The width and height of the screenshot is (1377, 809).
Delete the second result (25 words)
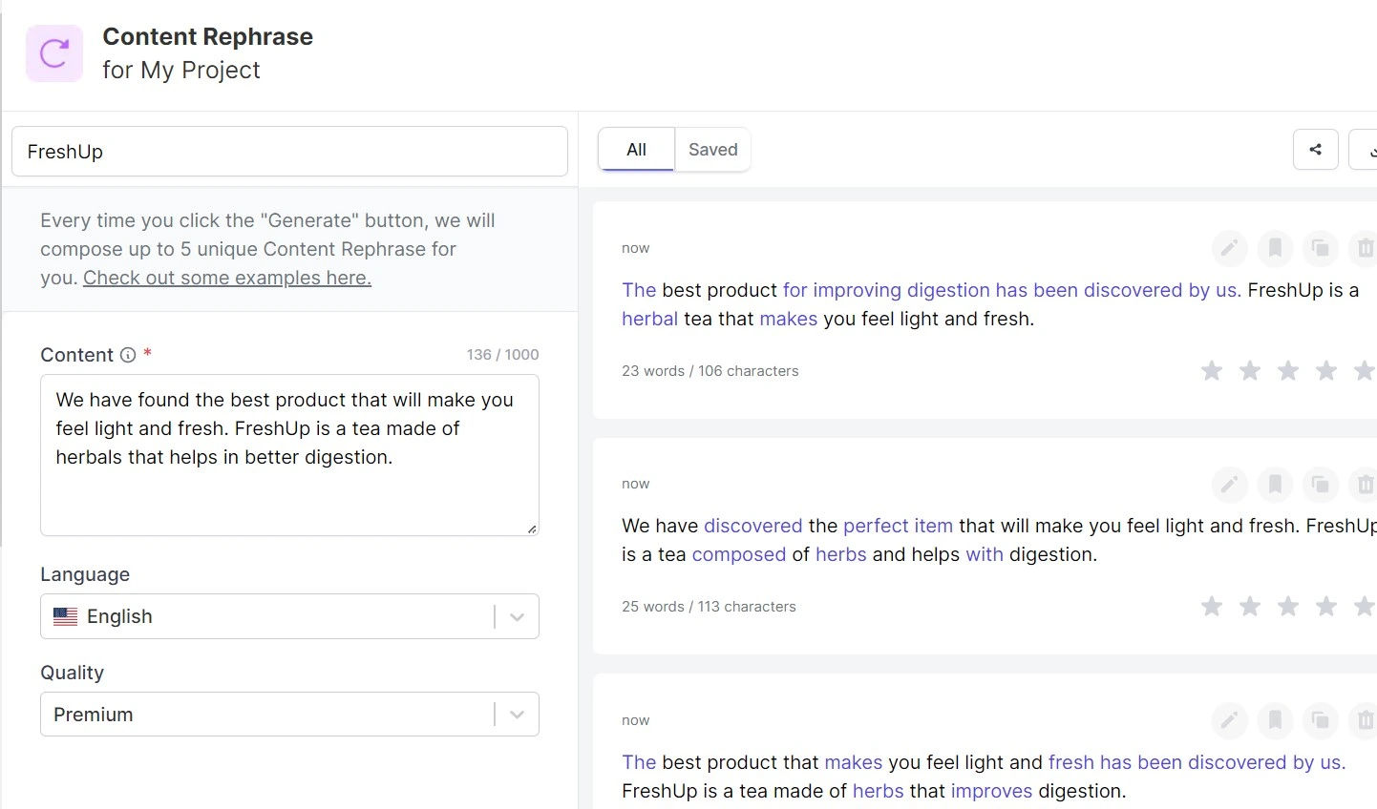click(x=1365, y=485)
